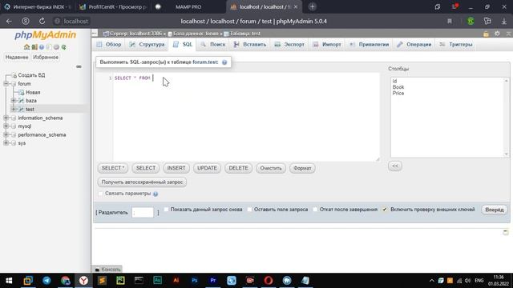Image resolution: width=513 pixels, height=288 pixels.
Task: Click the Создать БД link
Action: click(x=31, y=75)
